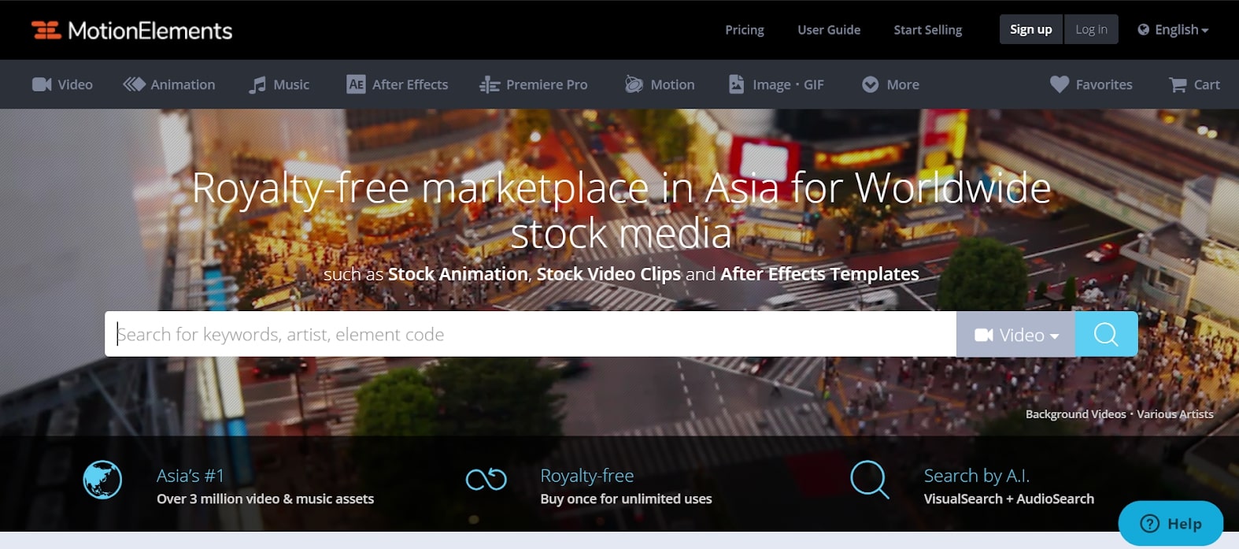Click the Royalty-free loop icon
Image resolution: width=1239 pixels, height=549 pixels.
click(486, 478)
